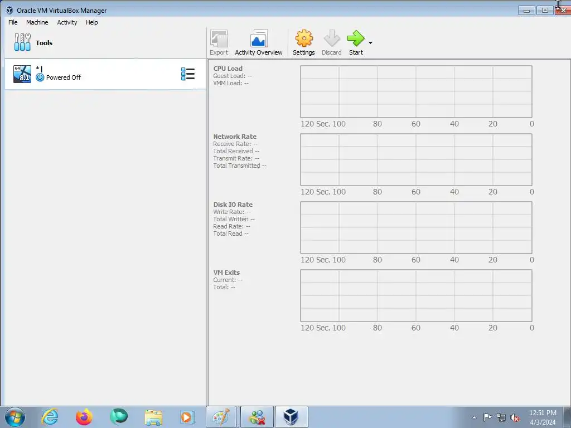Open Activity Overview from the toolbar

pos(259,42)
